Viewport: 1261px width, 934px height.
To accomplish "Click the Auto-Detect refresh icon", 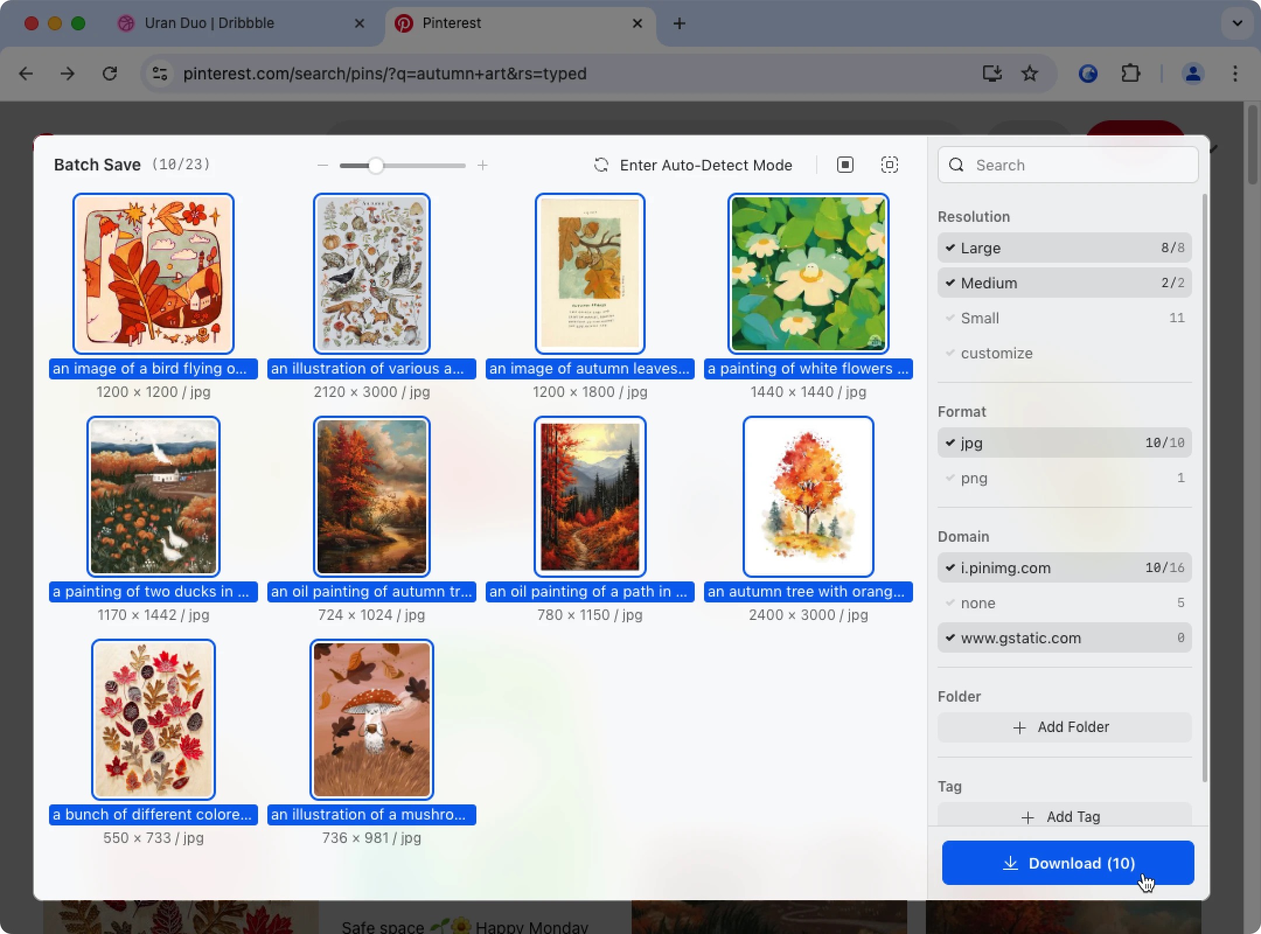I will [x=601, y=165].
